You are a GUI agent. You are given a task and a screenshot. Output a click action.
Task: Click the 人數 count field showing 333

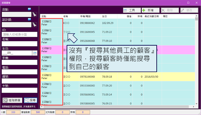click(x=13, y=112)
